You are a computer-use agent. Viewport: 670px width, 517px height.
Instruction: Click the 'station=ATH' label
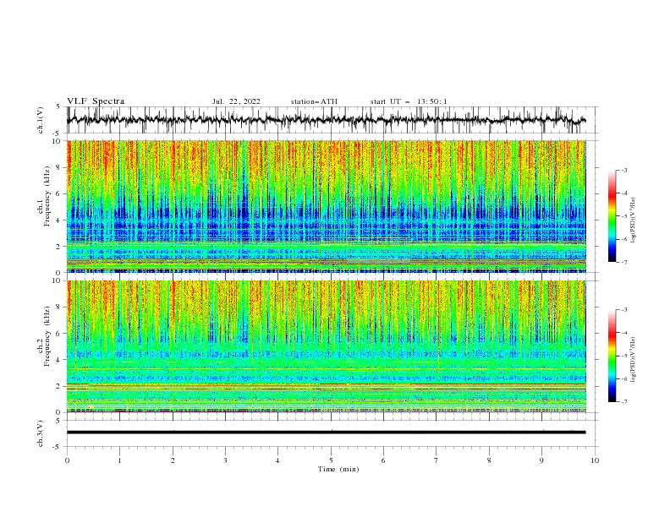(314, 101)
